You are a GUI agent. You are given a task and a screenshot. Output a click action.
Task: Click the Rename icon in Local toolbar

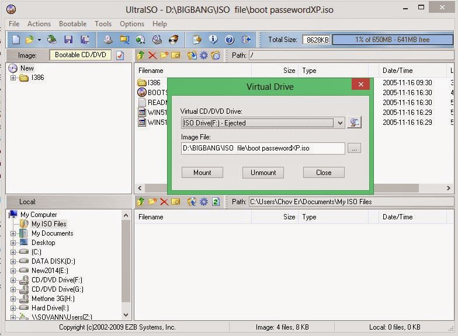point(175,202)
